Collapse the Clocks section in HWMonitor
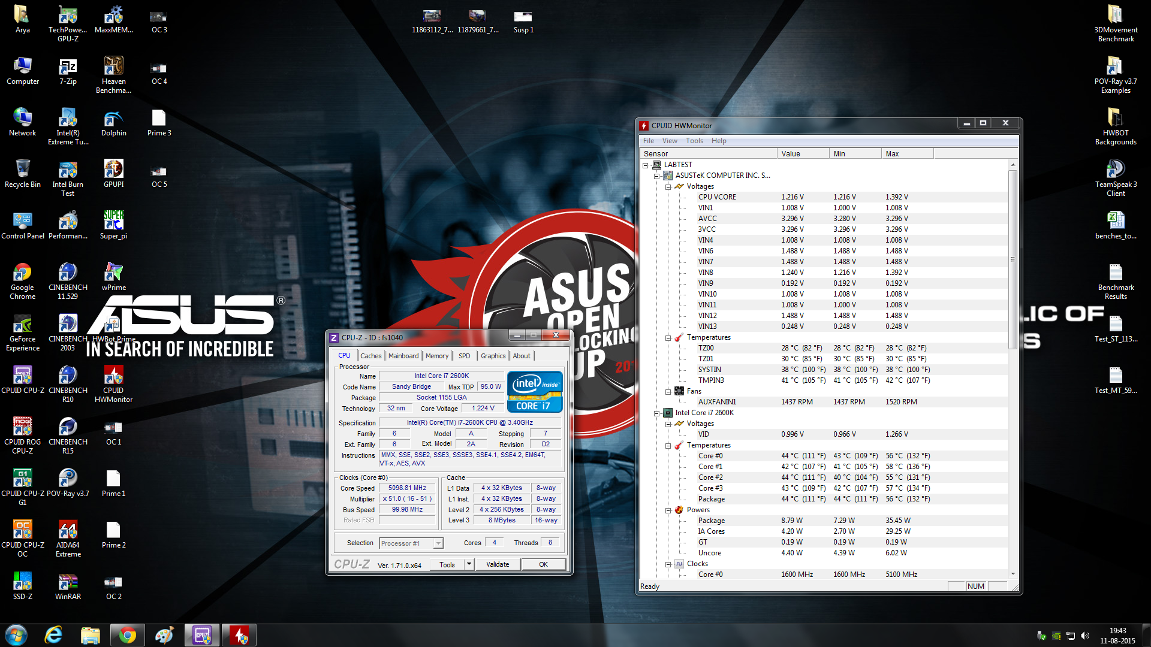This screenshot has height=647, width=1151. point(668,564)
